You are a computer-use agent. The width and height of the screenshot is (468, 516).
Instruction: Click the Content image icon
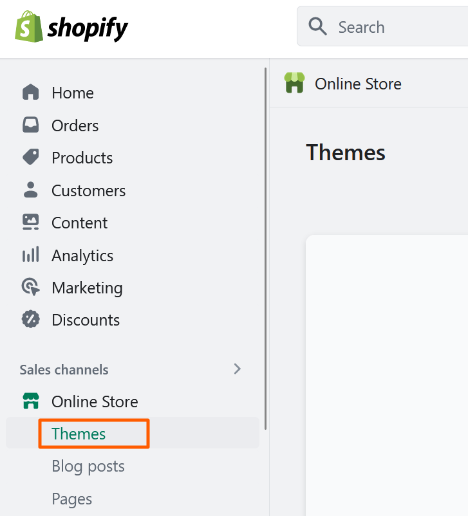pyautogui.click(x=31, y=222)
